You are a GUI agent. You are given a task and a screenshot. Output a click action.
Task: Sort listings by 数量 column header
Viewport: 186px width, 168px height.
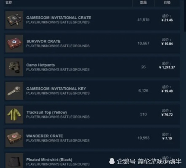pyautogui.click(x=143, y=3)
